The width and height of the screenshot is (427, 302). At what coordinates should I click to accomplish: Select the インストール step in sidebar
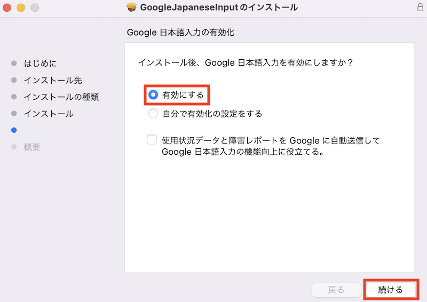pos(49,114)
